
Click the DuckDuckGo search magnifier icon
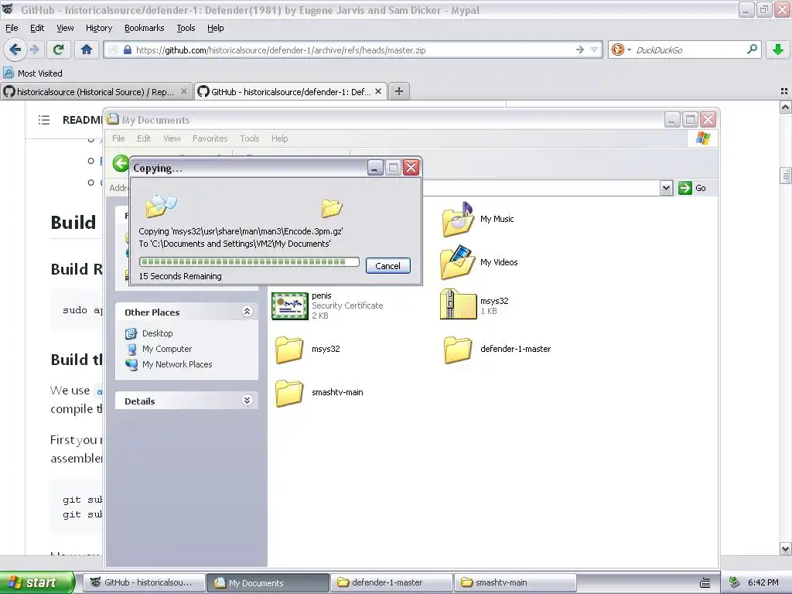[752, 49]
